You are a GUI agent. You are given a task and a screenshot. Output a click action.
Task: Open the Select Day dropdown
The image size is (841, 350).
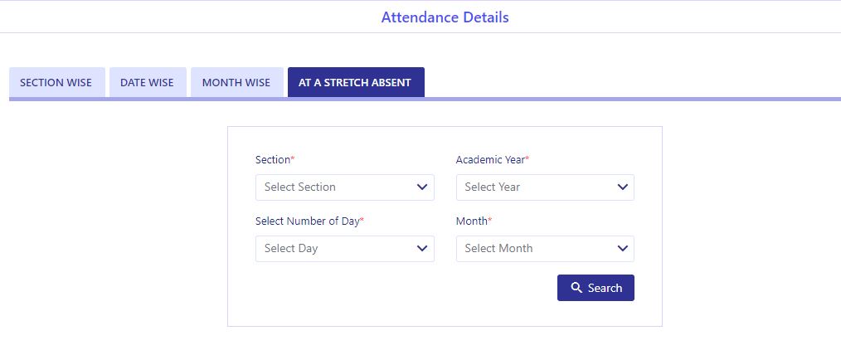click(345, 249)
